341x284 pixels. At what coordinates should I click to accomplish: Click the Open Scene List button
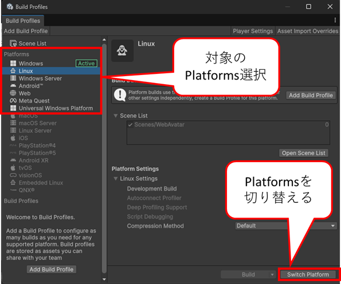tap(304, 153)
